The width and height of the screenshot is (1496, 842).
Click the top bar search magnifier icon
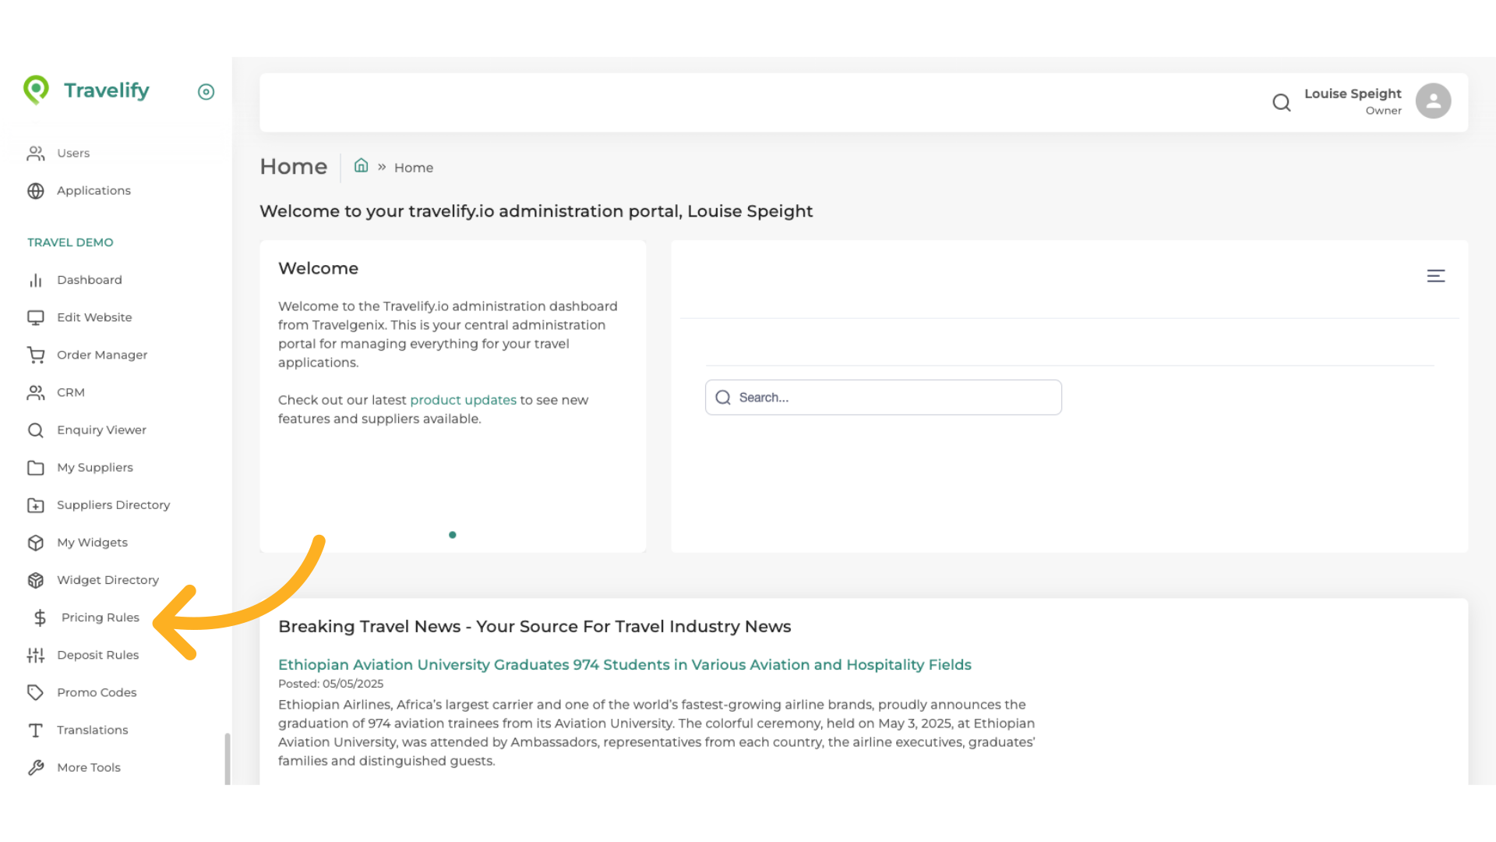pos(1281,102)
